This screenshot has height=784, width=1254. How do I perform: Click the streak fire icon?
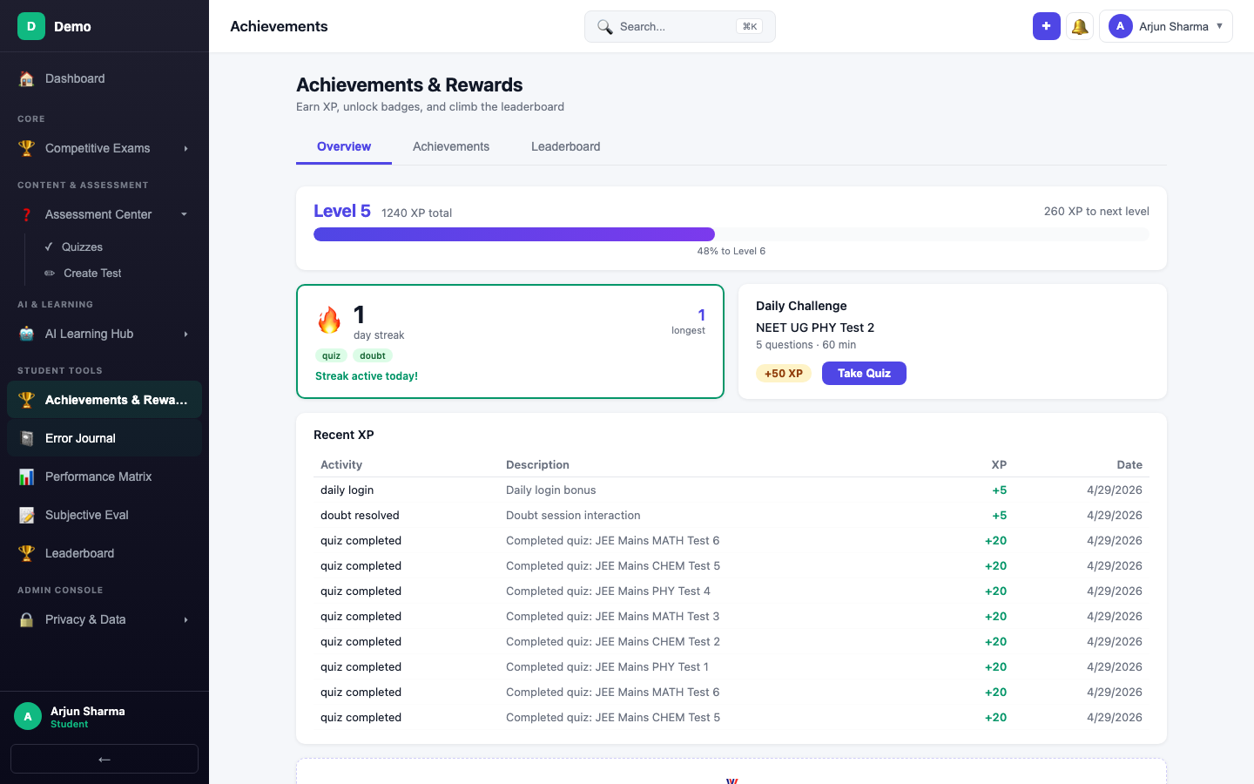tap(329, 321)
